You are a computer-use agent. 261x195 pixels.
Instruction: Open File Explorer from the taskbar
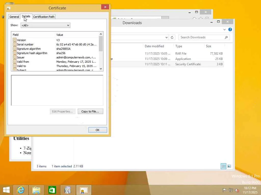tap(36, 190)
